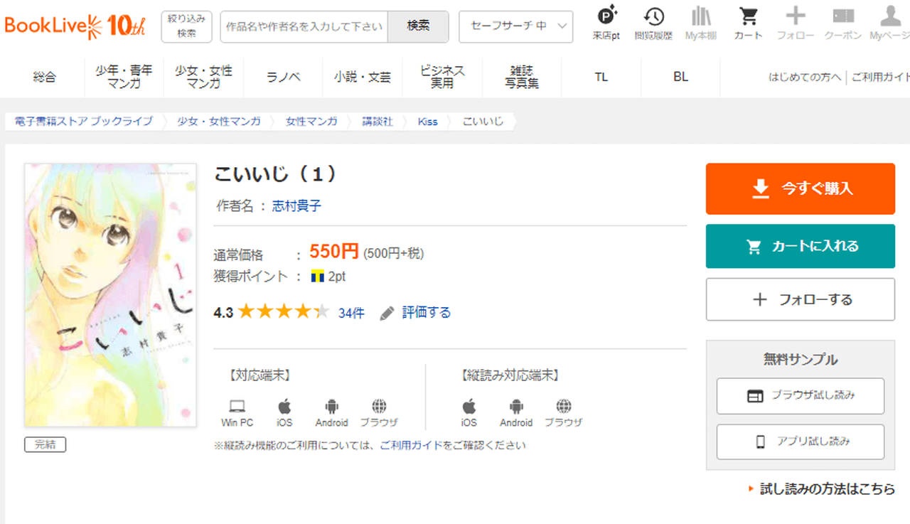Click the search input field

[x=304, y=26]
